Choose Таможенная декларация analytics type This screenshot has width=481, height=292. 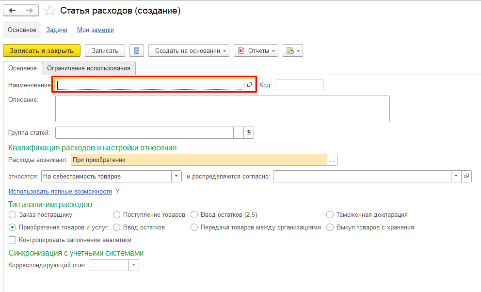click(330, 214)
